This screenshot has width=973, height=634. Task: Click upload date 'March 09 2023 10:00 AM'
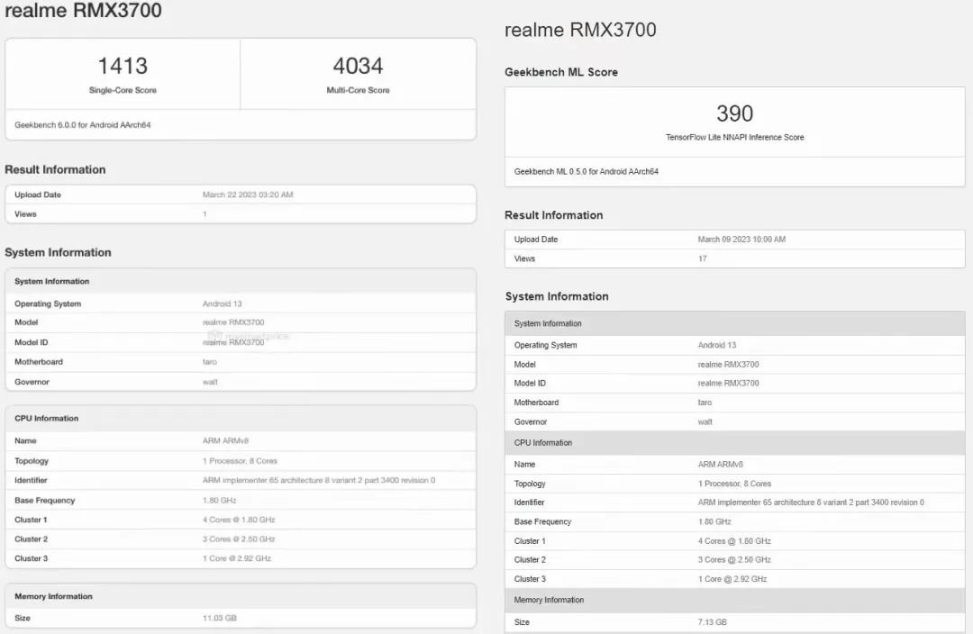coord(741,240)
